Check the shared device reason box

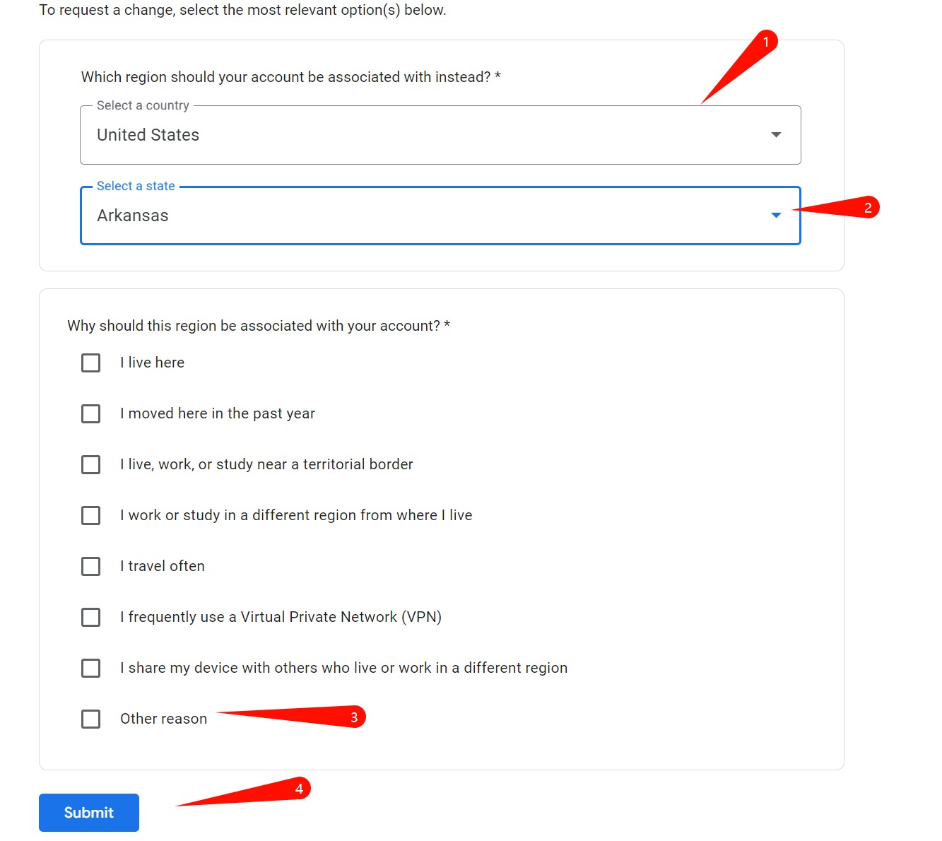[x=91, y=668]
